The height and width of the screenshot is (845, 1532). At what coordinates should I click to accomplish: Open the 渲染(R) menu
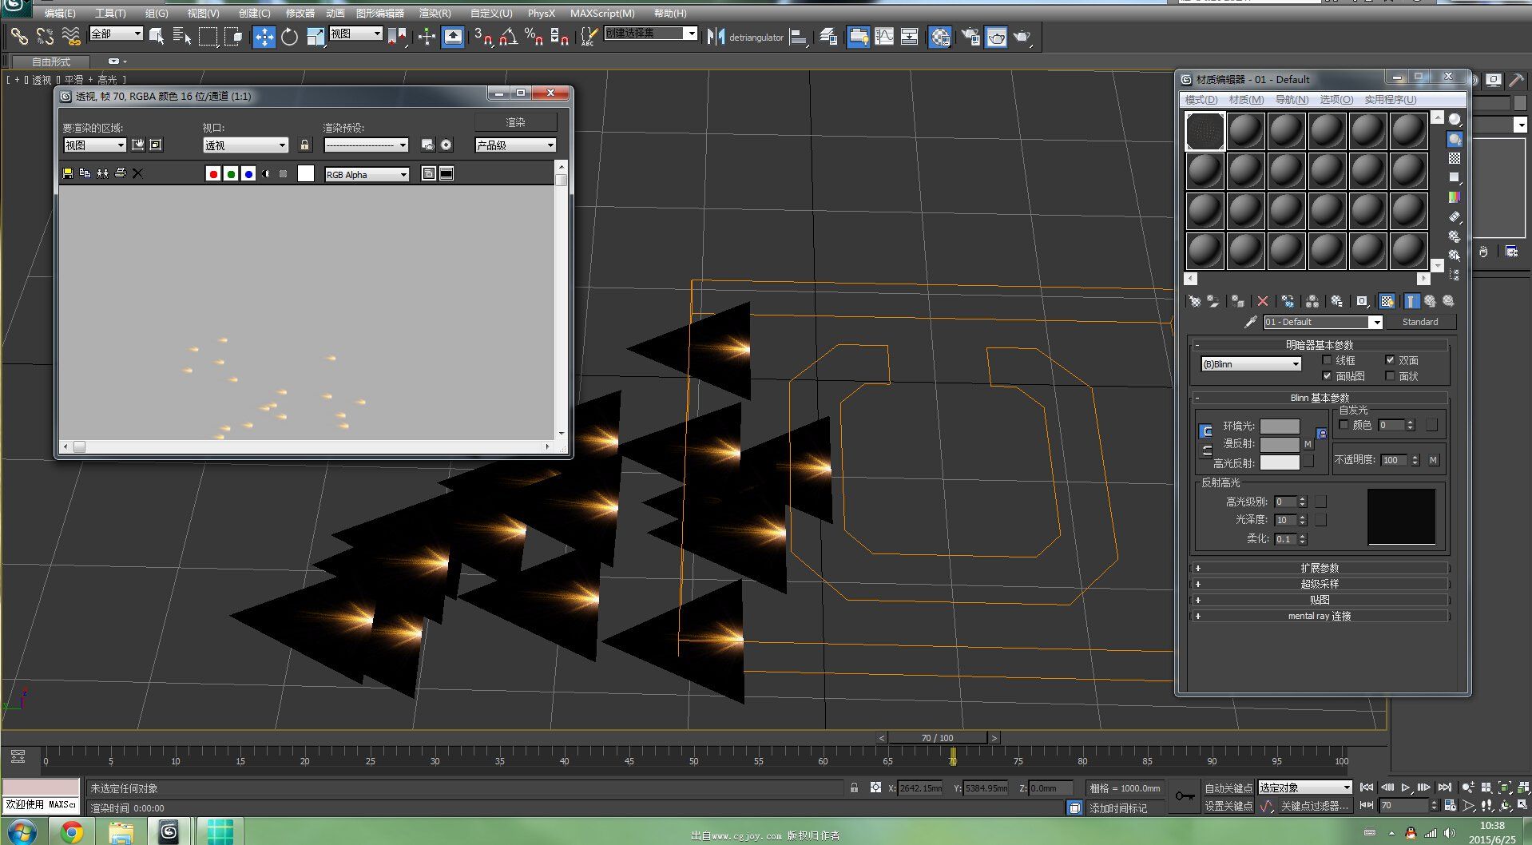(x=435, y=14)
